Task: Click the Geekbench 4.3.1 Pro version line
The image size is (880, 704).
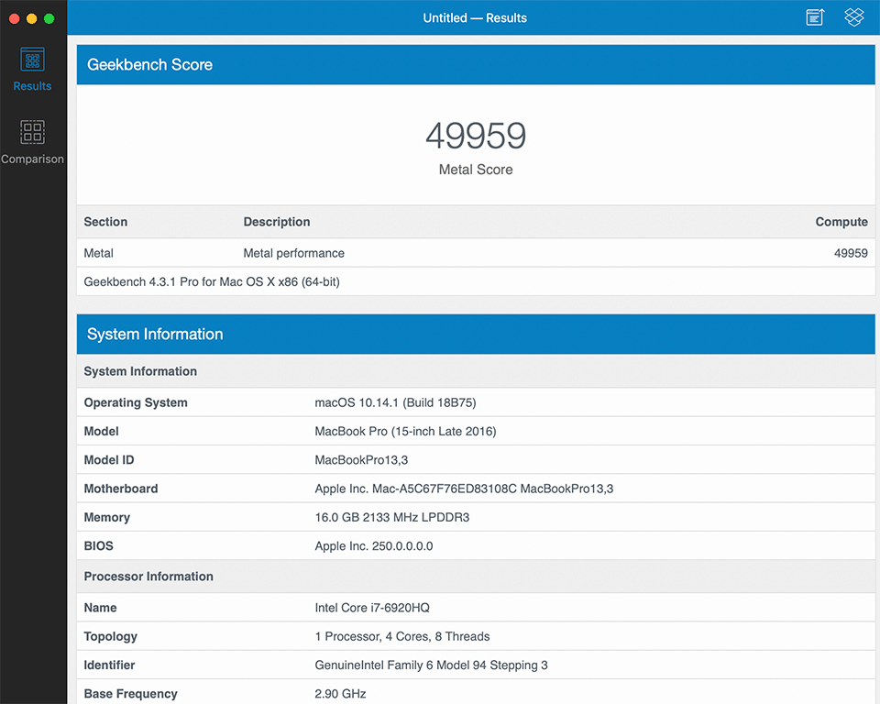Action: coord(212,281)
